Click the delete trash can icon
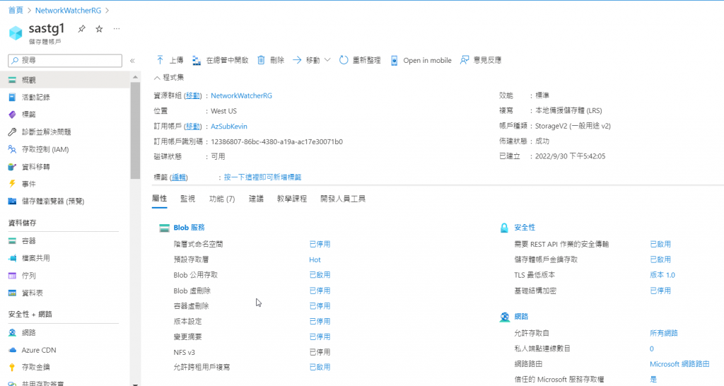Viewport: 724px width, 386px height. point(261,60)
